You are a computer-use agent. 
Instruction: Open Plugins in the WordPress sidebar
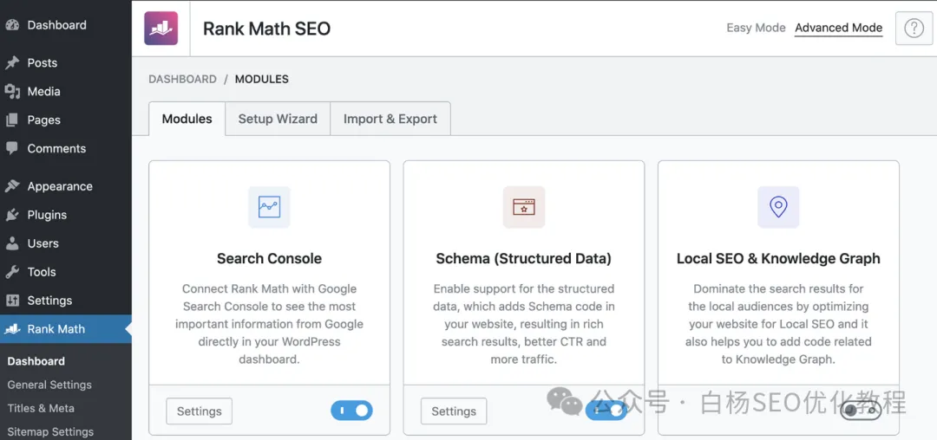47,215
